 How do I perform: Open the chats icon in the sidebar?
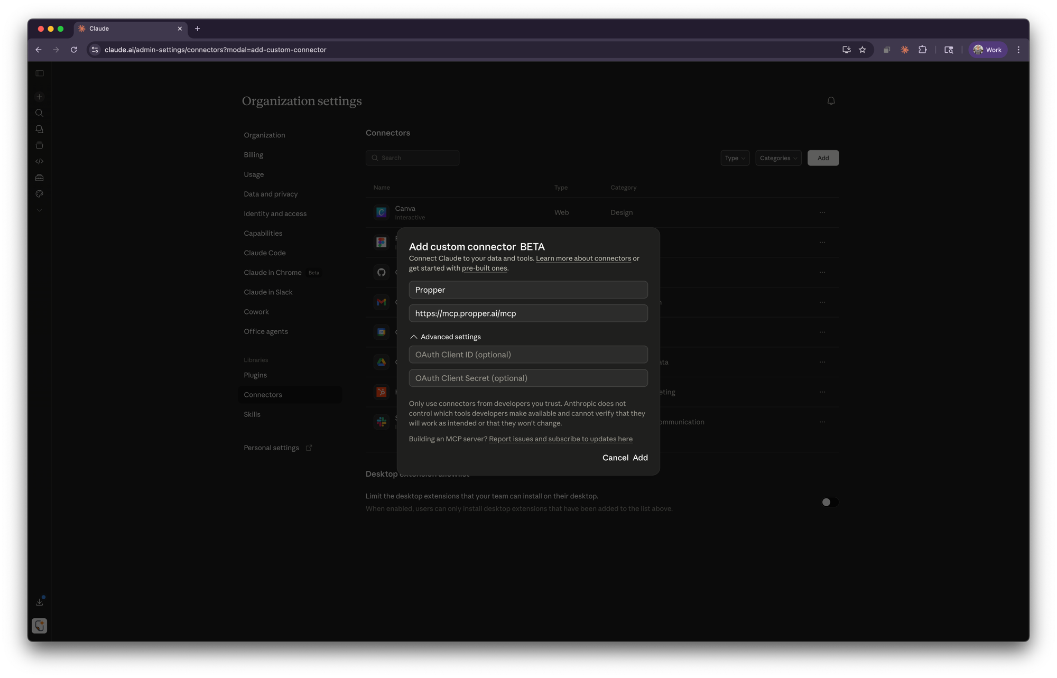click(x=39, y=129)
